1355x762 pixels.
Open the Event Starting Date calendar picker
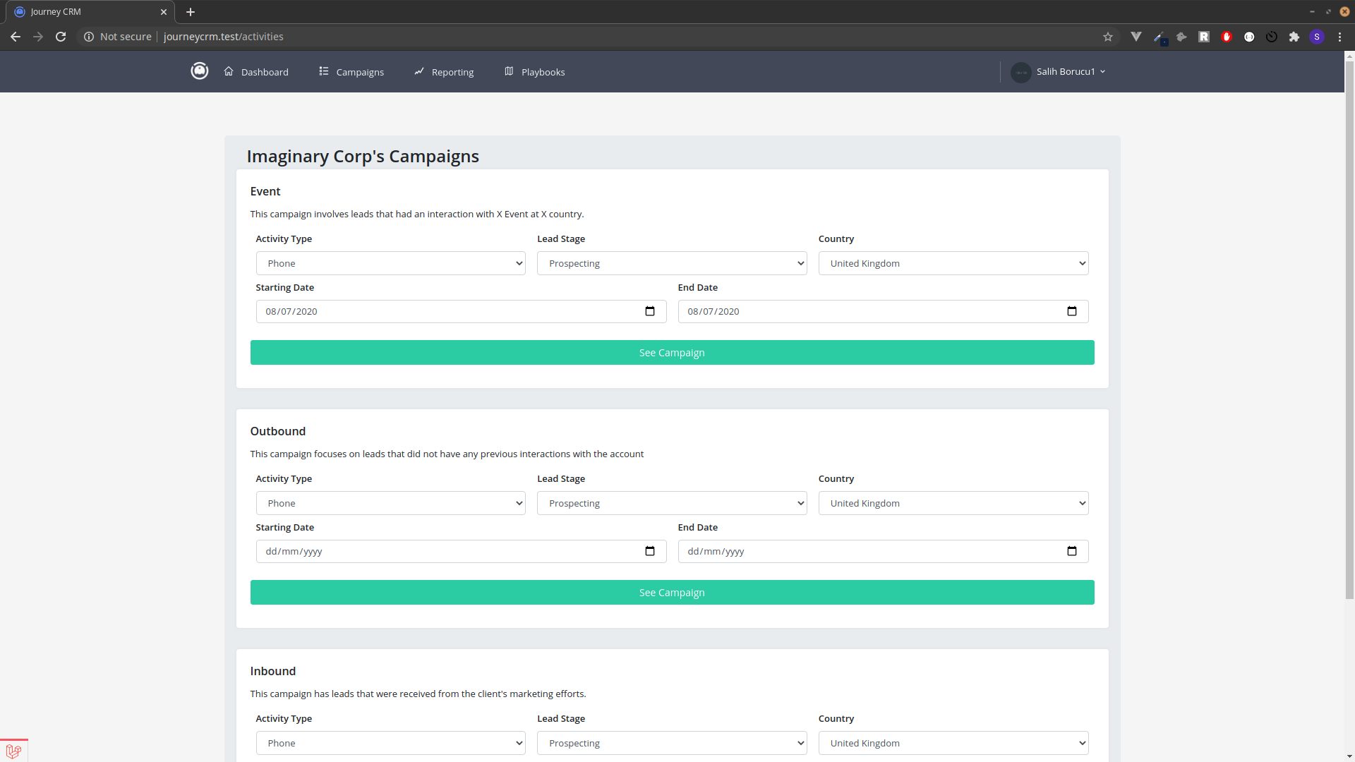point(650,311)
